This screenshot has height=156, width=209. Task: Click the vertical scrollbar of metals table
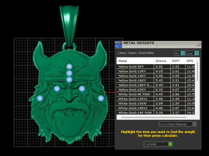[197, 71]
